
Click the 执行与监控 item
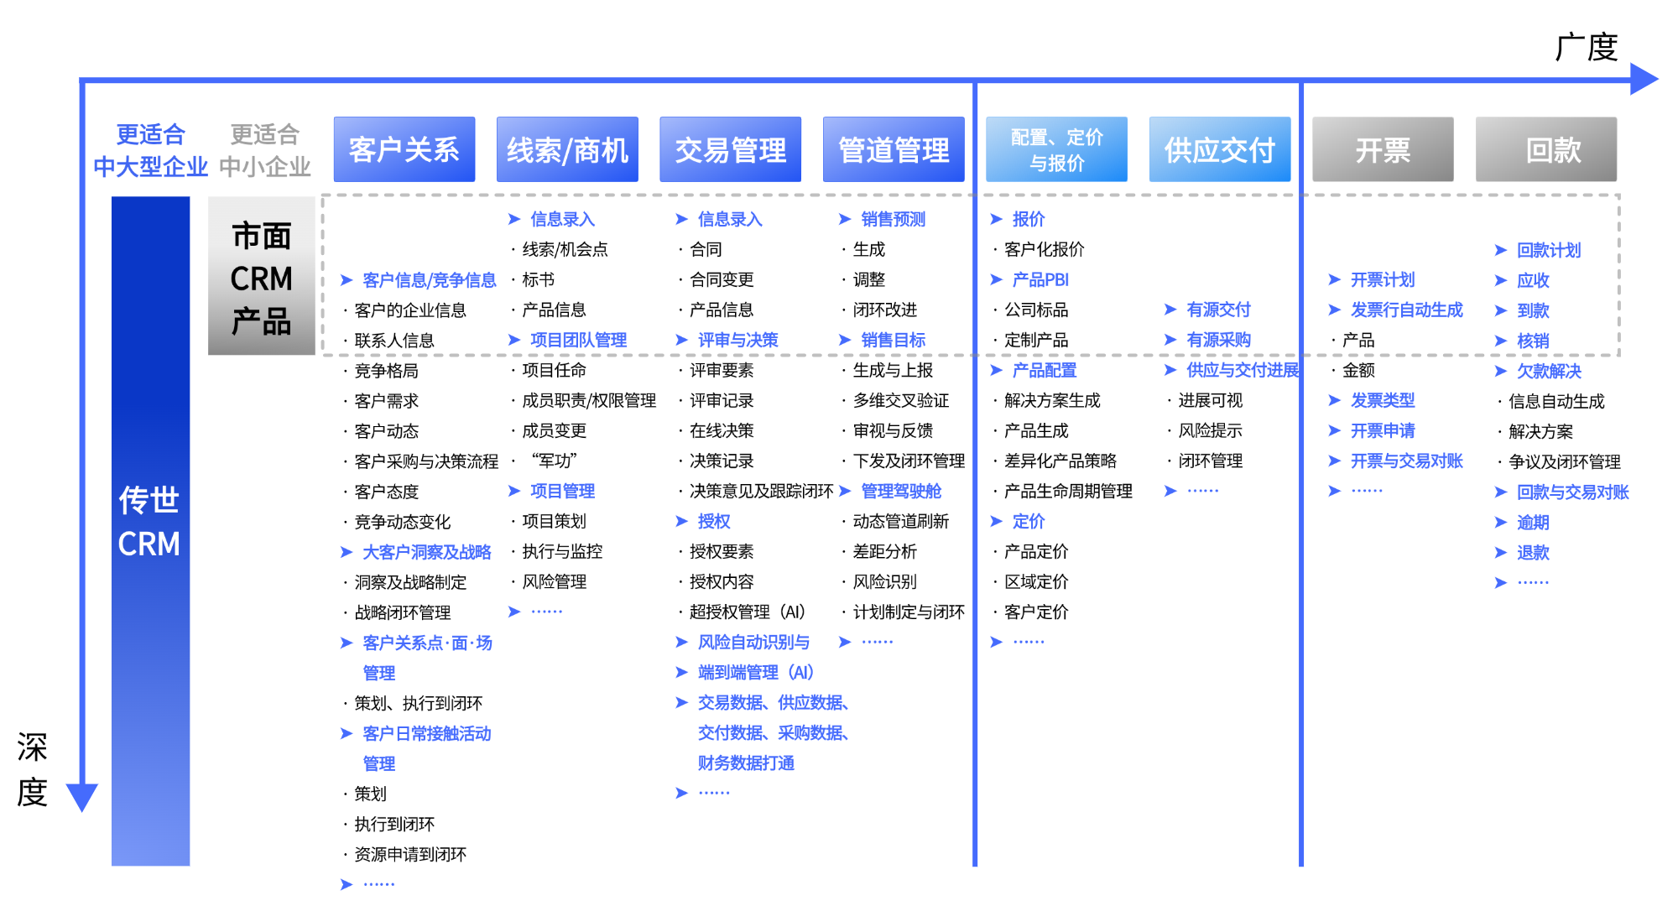[x=562, y=551]
